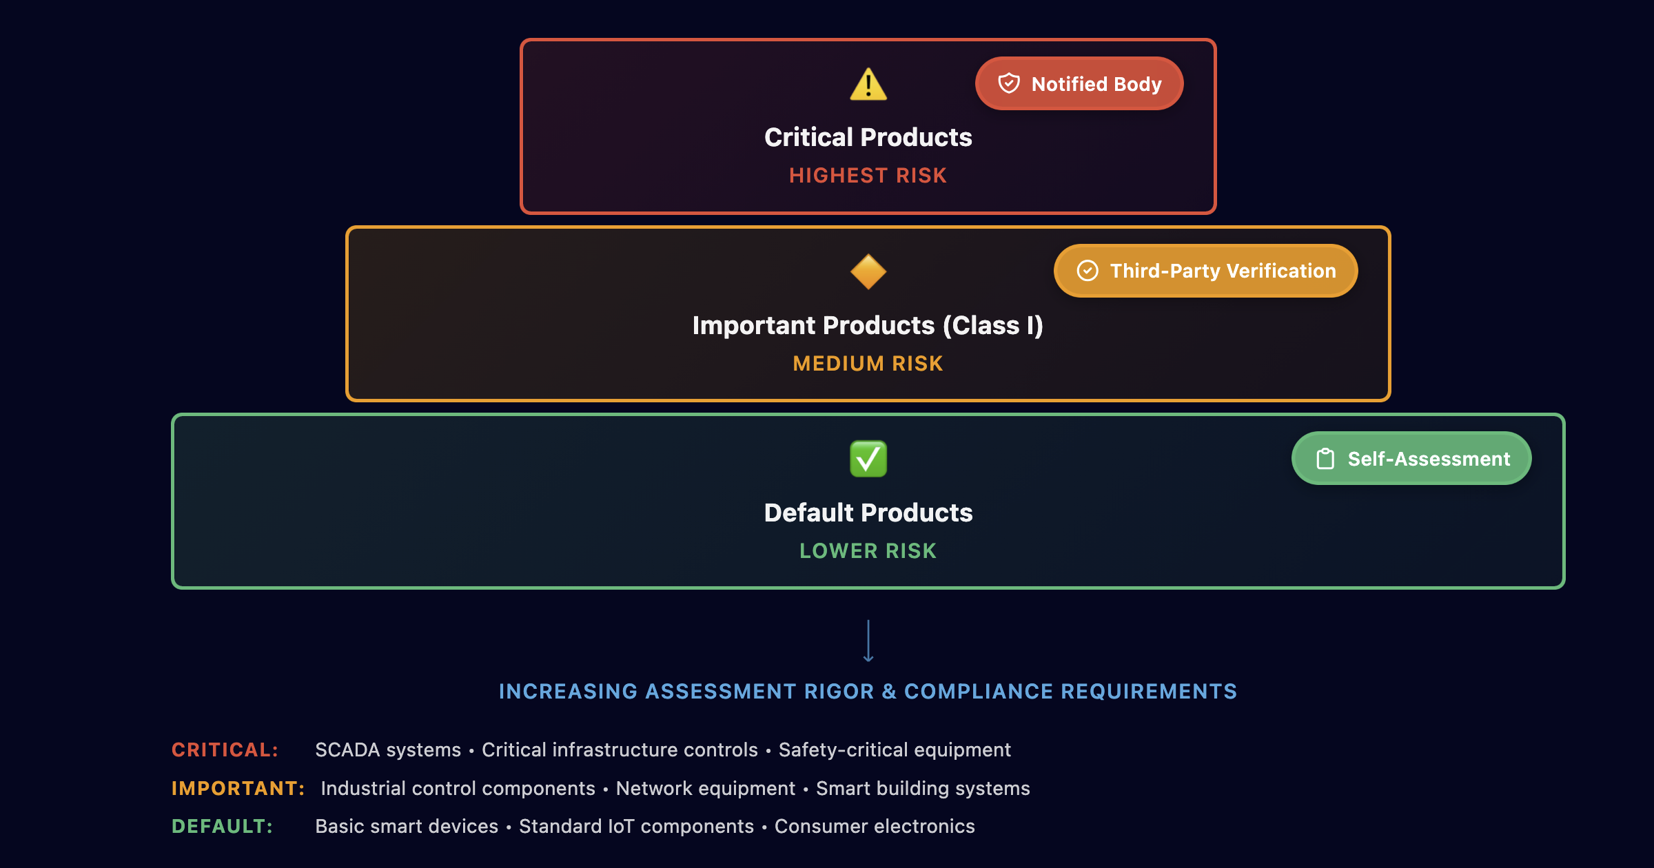The image size is (1654, 868).
Task: Select the Important Products (Class I) heading
Action: (x=868, y=325)
